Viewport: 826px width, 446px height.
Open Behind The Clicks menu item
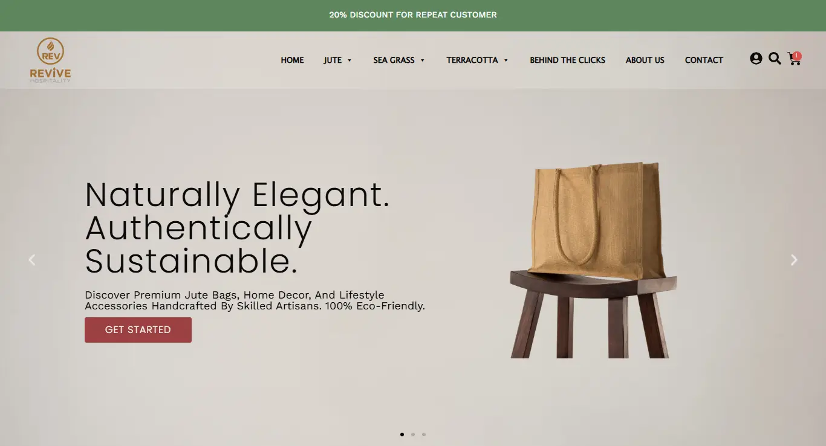tap(567, 60)
